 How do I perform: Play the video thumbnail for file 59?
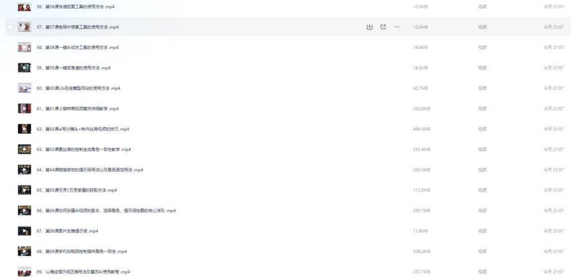(24, 67)
